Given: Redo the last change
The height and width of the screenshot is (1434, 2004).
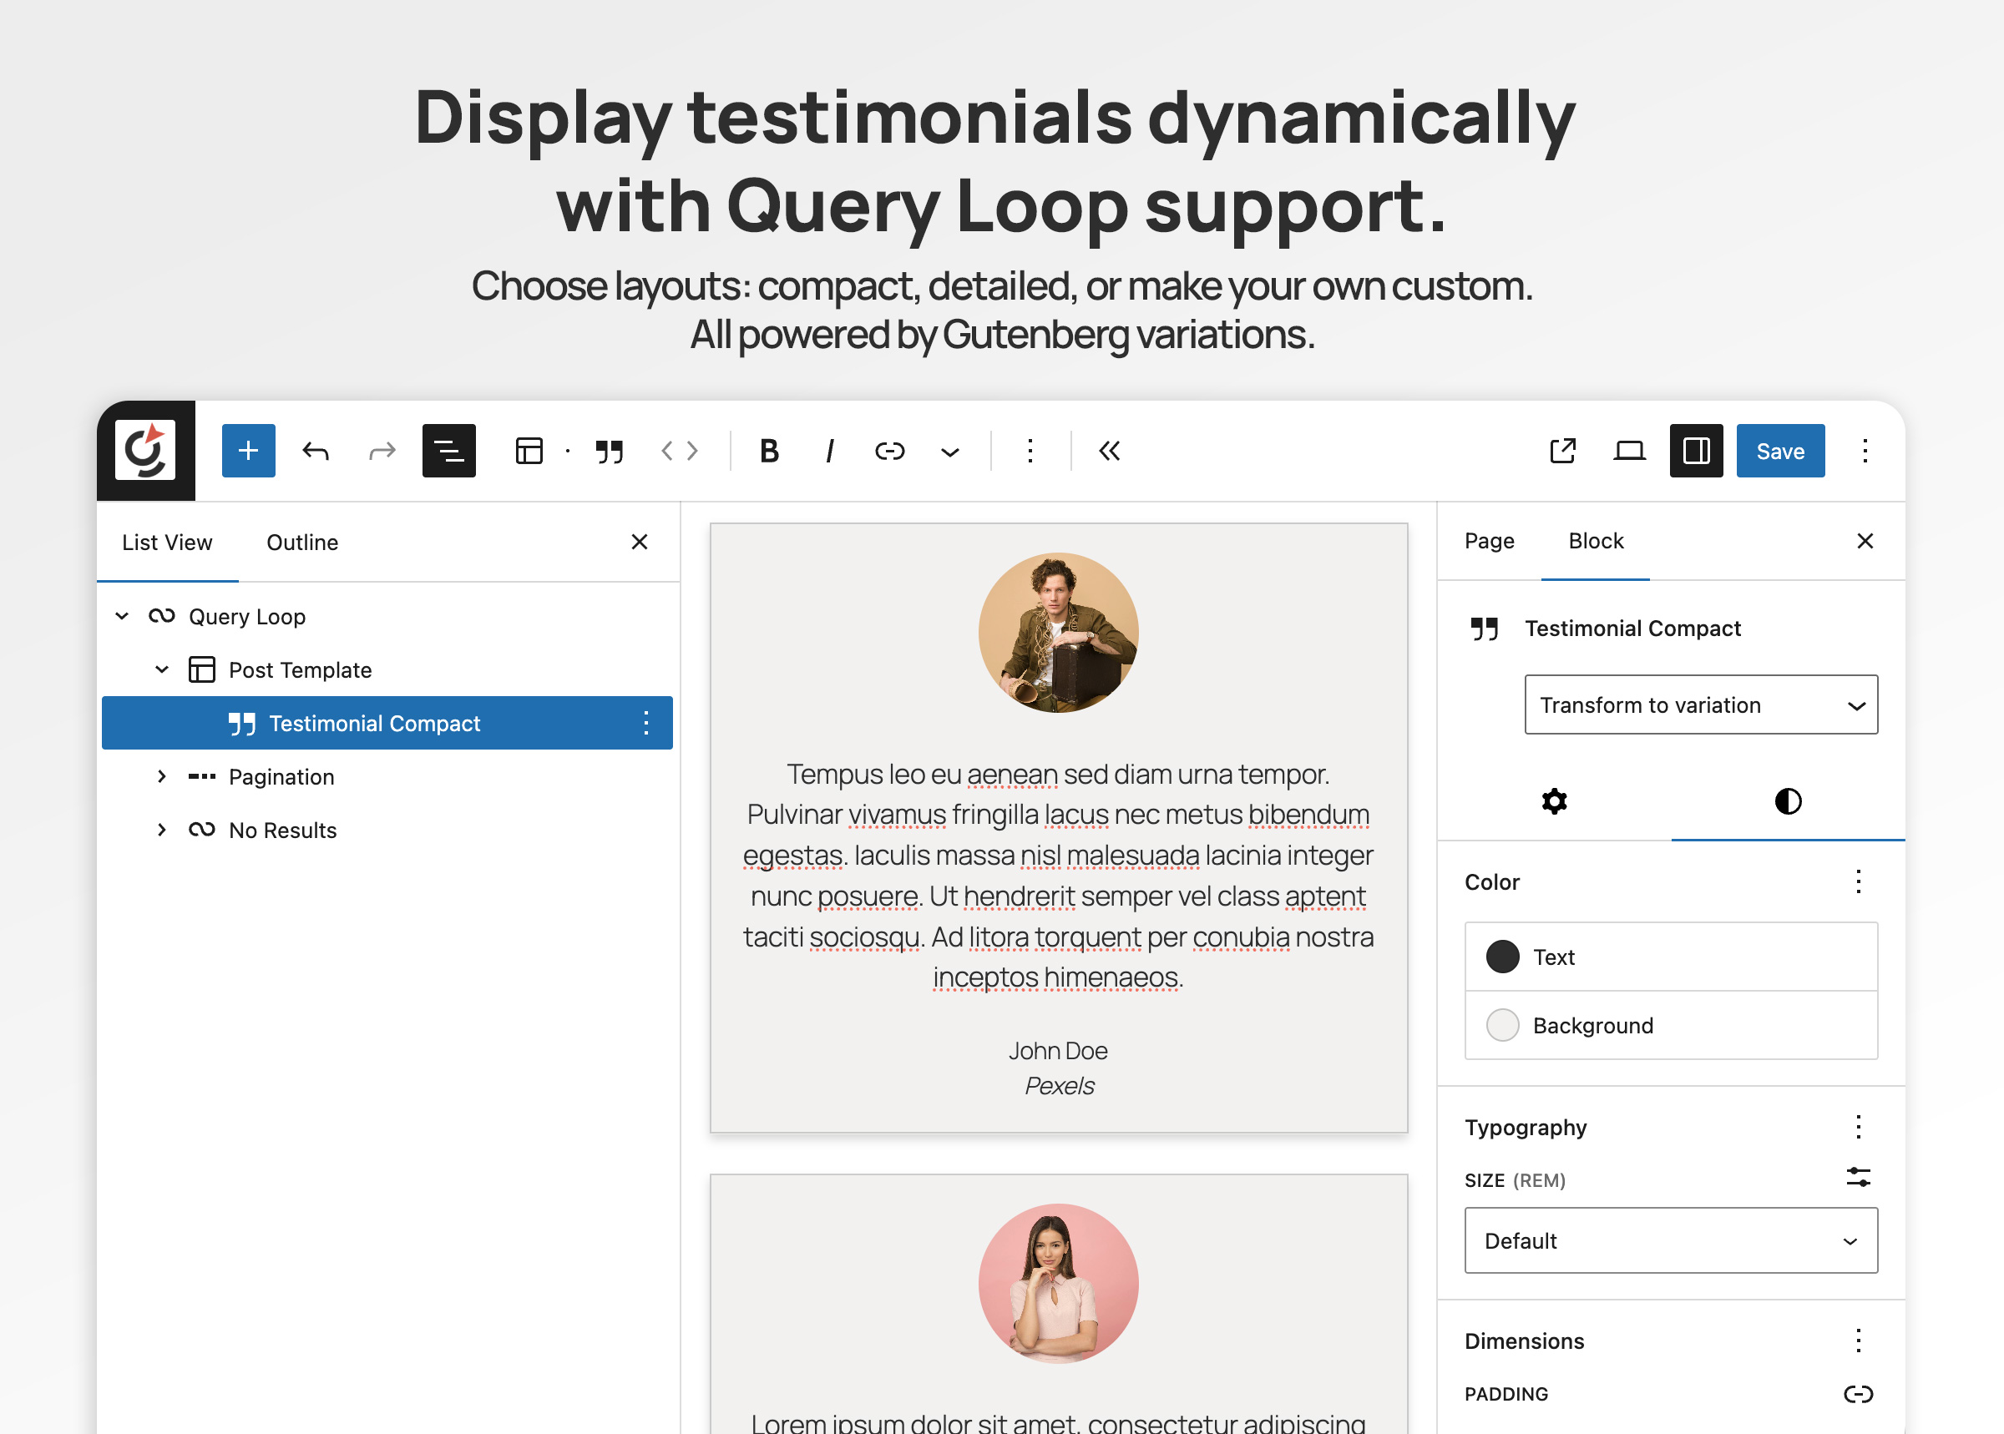Looking at the screenshot, I should pyautogui.click(x=381, y=452).
